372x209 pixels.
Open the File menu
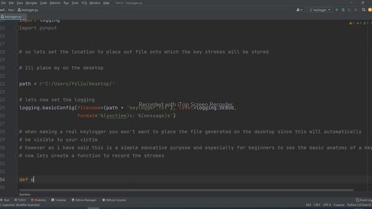3,3
